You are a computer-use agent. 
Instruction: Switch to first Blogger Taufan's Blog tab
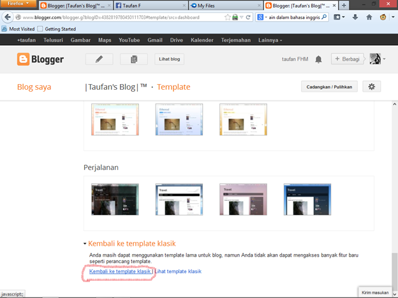(x=76, y=5)
